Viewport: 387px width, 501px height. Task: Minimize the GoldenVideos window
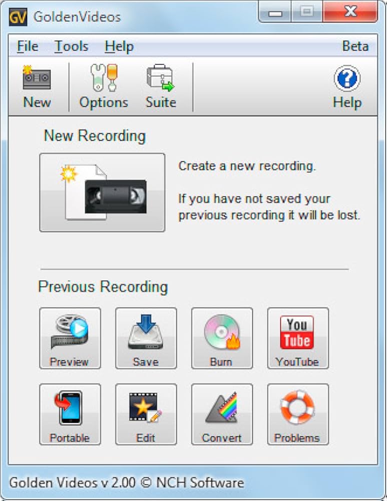tap(275, 12)
